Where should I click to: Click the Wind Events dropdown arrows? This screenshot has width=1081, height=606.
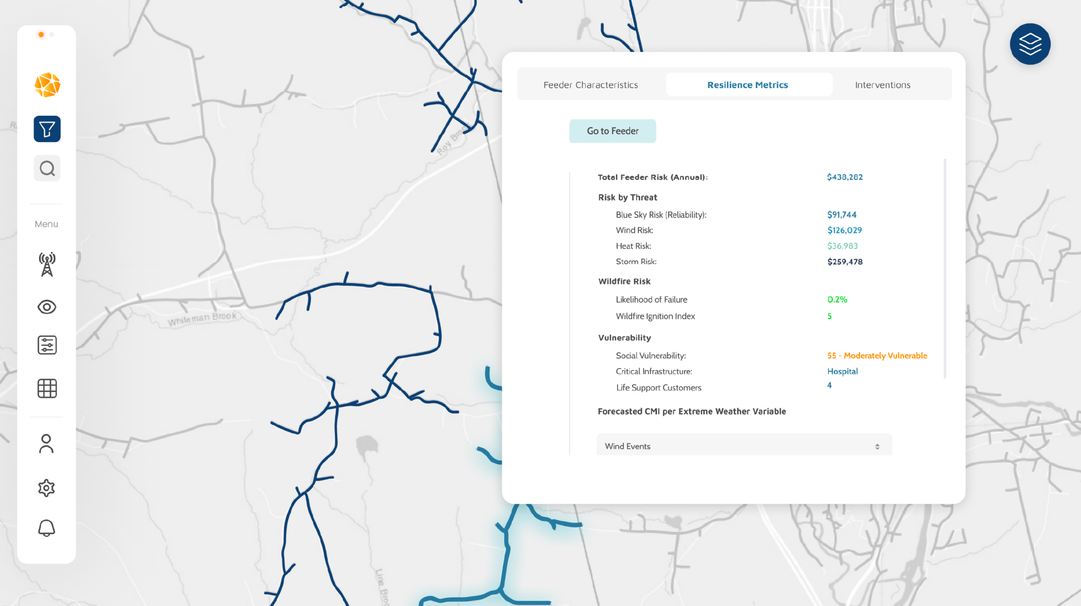(877, 446)
